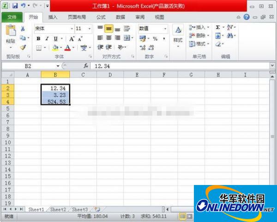Toggle bottom vertical alignment
Image resolution: width=277 pixels, height=222 pixels.
click(117, 29)
